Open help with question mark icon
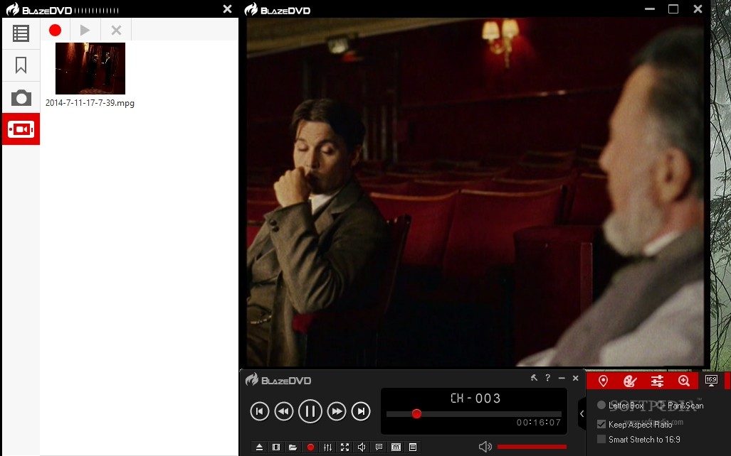This screenshot has height=456, width=731. (x=548, y=378)
